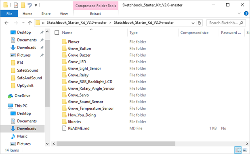The height and width of the screenshot is (154, 250).
Task: Click the Undo quick access icon
Action: pyautogui.click(x=29, y=5)
